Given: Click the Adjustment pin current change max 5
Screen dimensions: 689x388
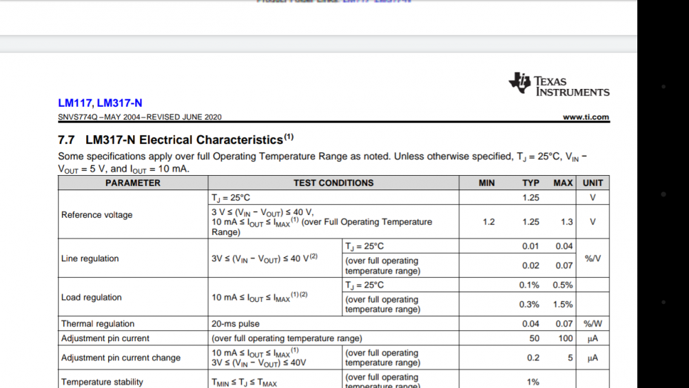Looking at the screenshot, I should 570,358.
